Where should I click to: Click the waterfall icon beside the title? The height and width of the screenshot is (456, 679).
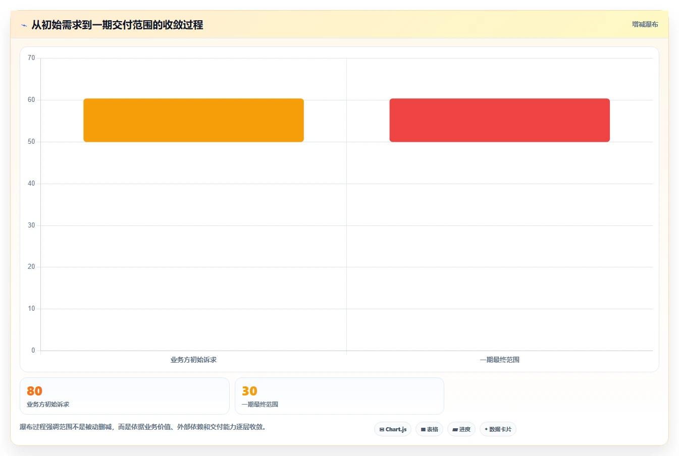pyautogui.click(x=24, y=25)
